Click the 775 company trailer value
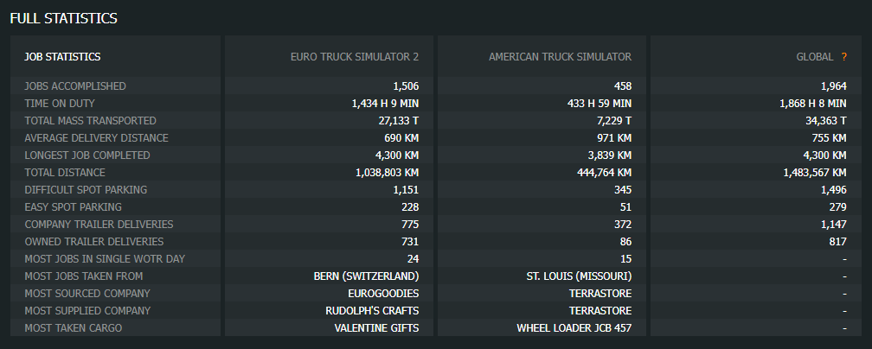Image resolution: width=872 pixels, height=349 pixels. tap(410, 224)
